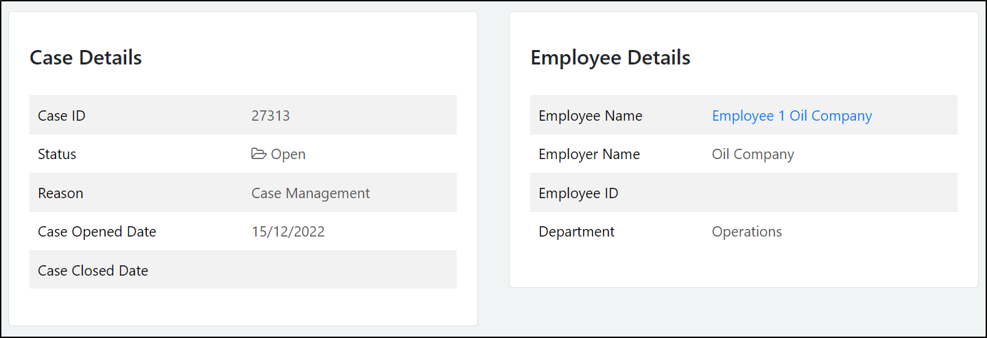Click the Employee Details heading
Viewport: 987px width, 338px height.
pos(610,58)
